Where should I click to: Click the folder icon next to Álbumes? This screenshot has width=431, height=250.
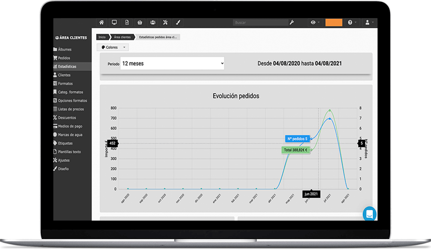tap(55, 49)
